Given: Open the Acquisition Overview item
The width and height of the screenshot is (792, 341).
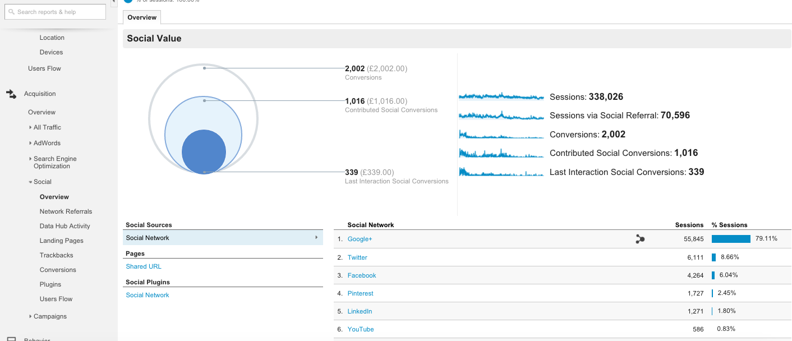Looking at the screenshot, I should coord(42,112).
